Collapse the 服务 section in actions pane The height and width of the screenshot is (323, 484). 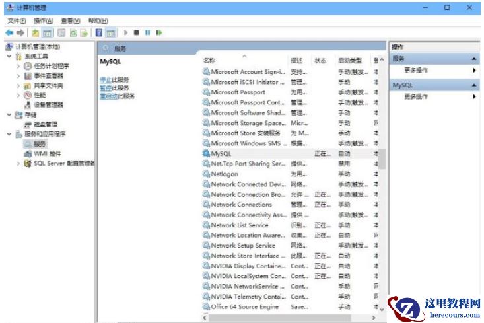(x=474, y=59)
